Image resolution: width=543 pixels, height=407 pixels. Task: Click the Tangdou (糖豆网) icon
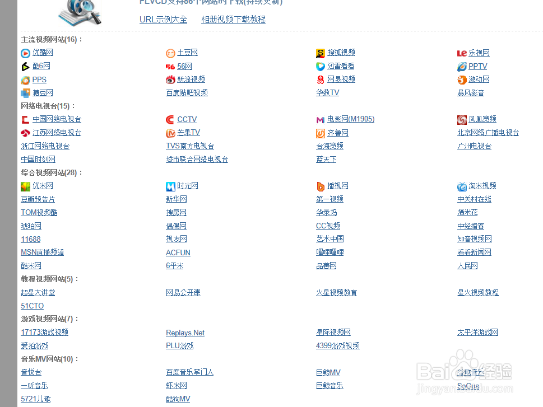tap(25, 93)
